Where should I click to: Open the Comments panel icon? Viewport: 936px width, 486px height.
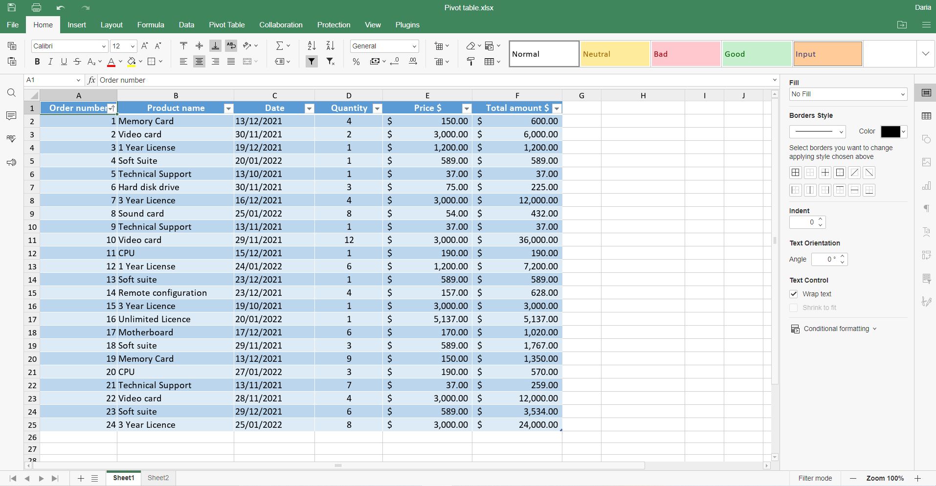pos(12,116)
